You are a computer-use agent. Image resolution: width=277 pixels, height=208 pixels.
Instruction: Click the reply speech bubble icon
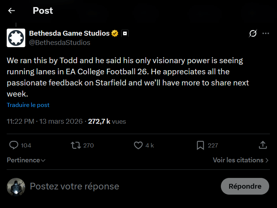[x=14, y=145]
